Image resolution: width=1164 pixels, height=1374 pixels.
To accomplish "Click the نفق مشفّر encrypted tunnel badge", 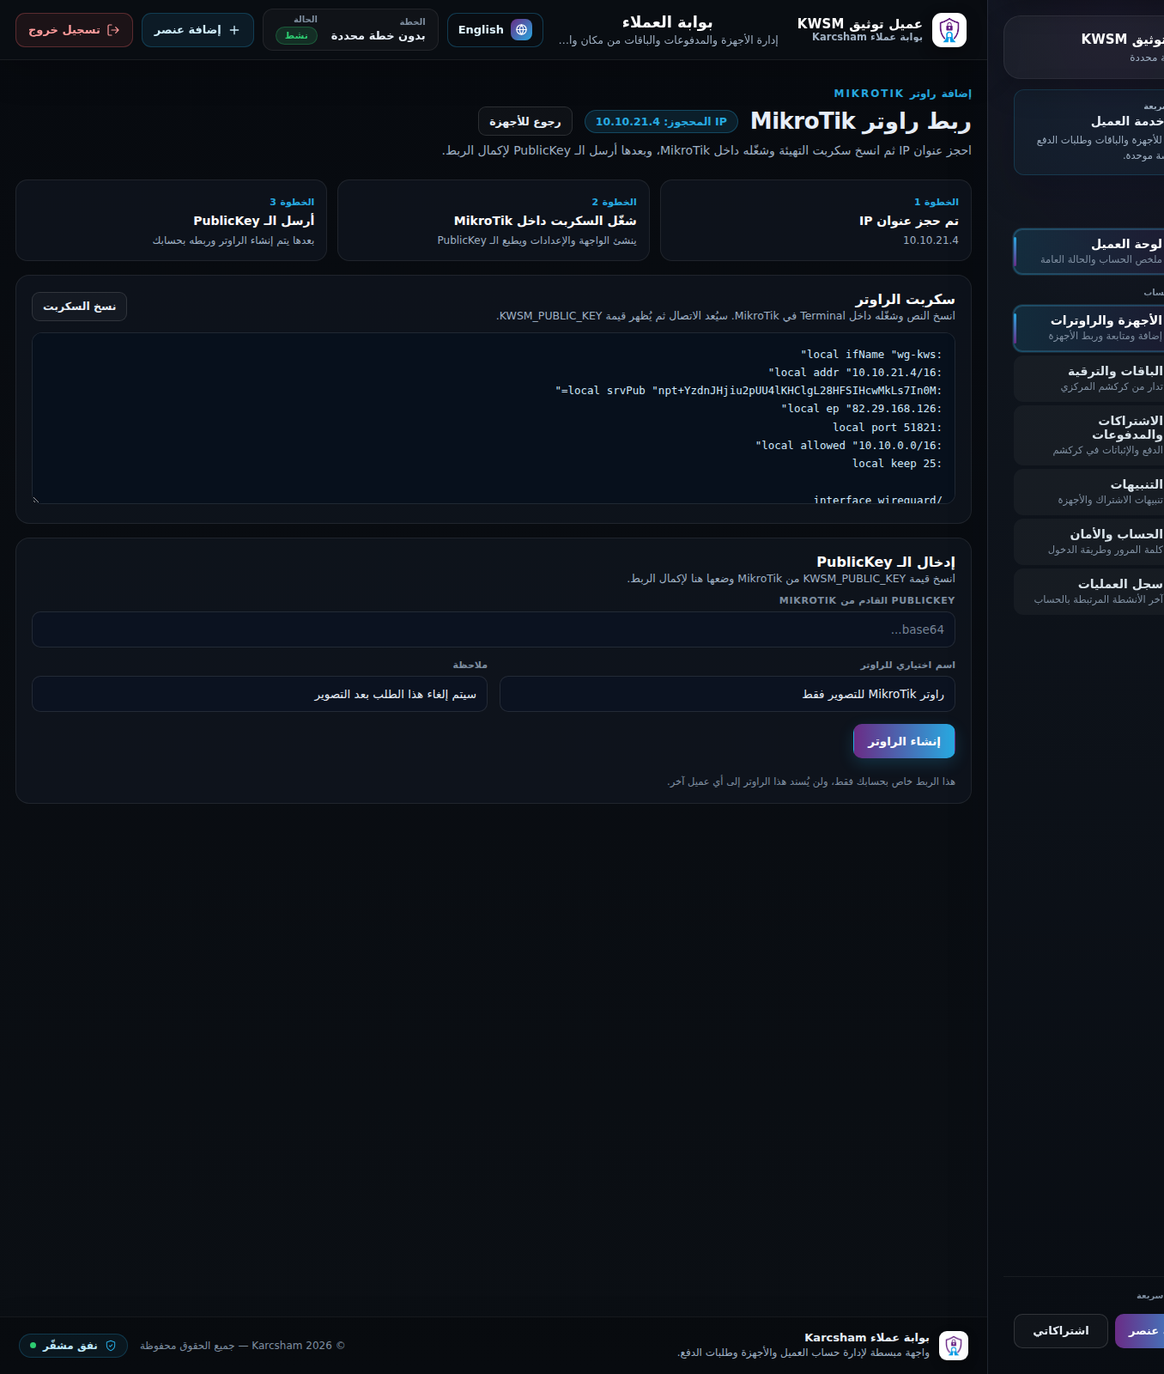I will pos(73,1346).
